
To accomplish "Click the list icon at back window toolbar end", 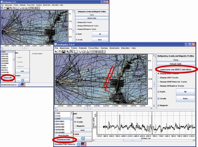I will click(x=38, y=8).
